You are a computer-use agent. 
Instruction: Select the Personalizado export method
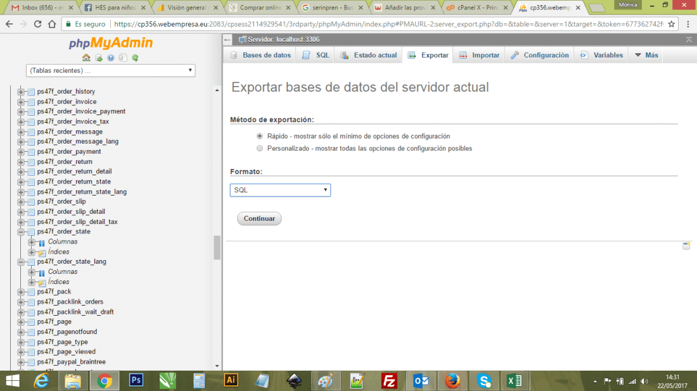(x=260, y=149)
